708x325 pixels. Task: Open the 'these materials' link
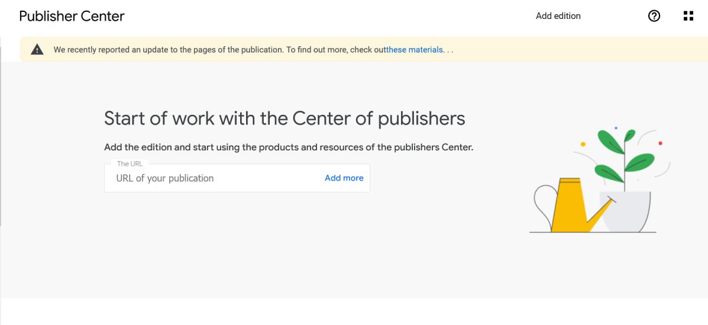tap(415, 50)
